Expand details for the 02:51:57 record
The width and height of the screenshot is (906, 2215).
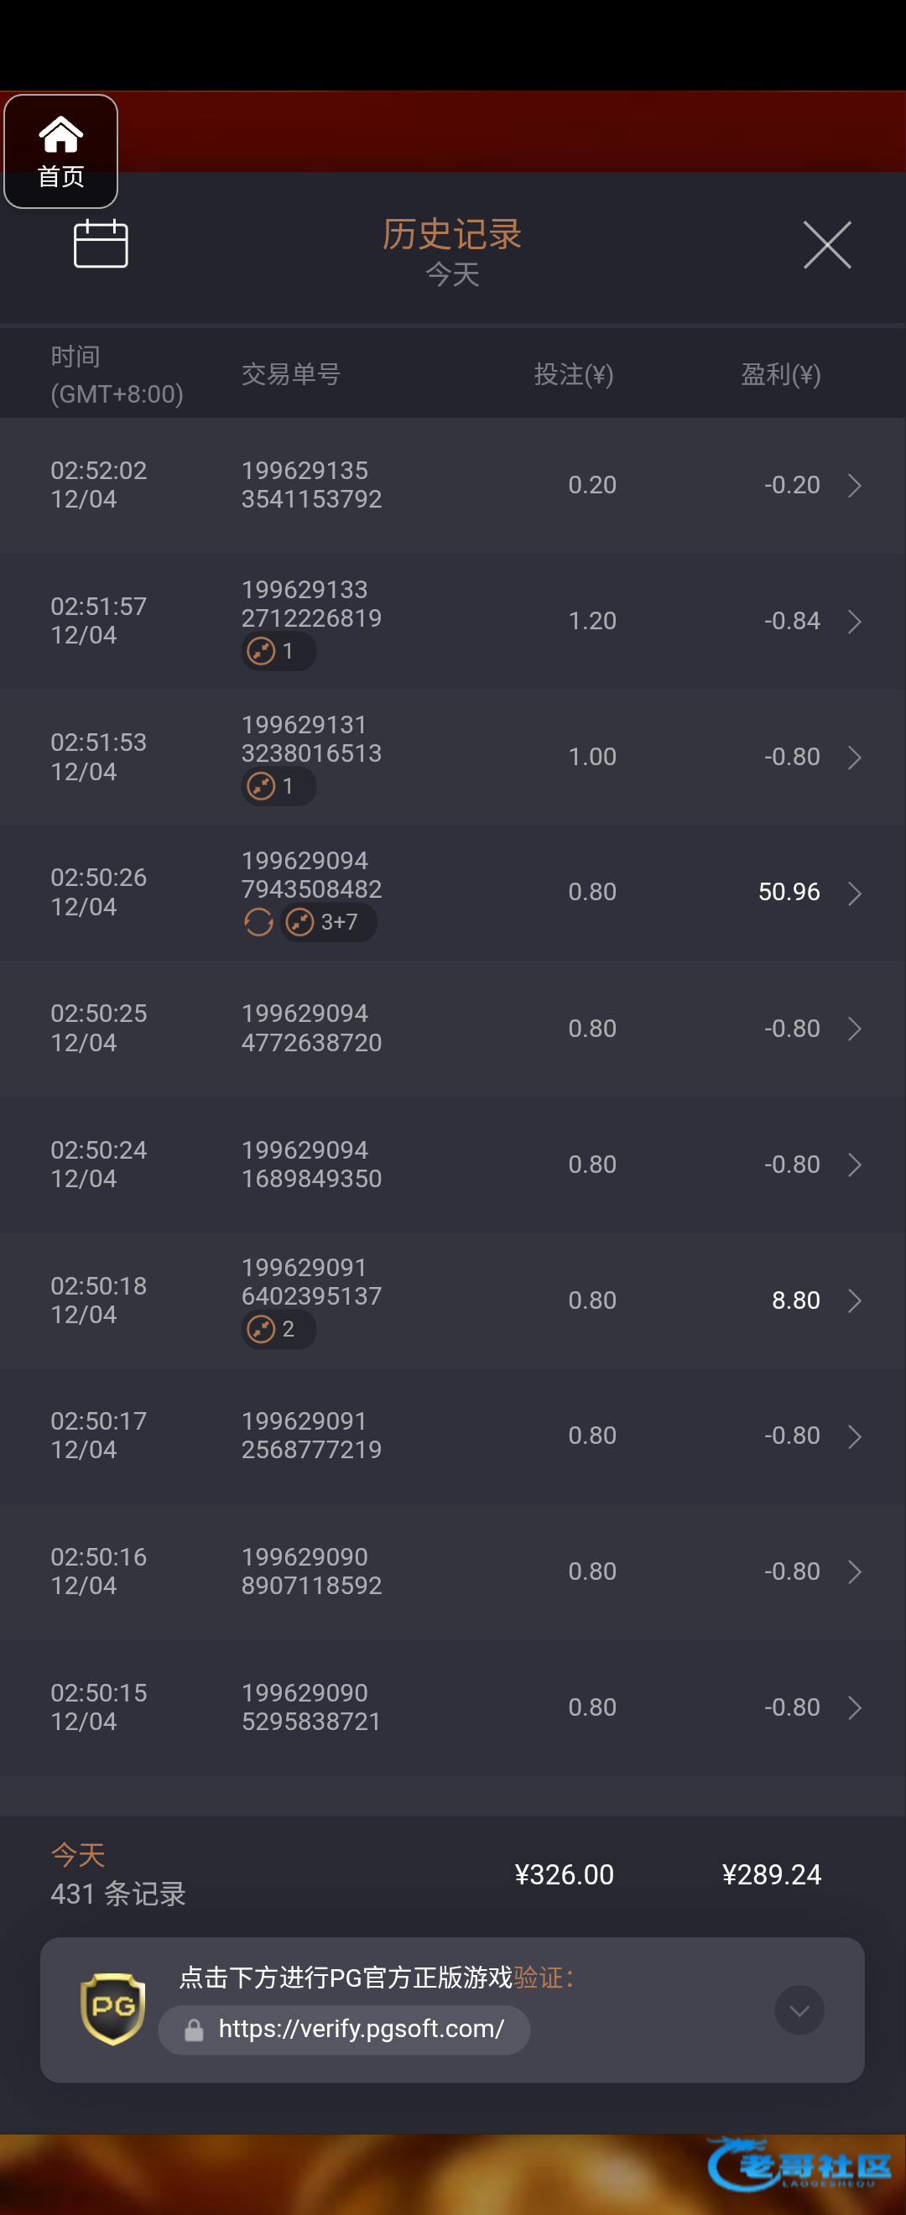(853, 621)
